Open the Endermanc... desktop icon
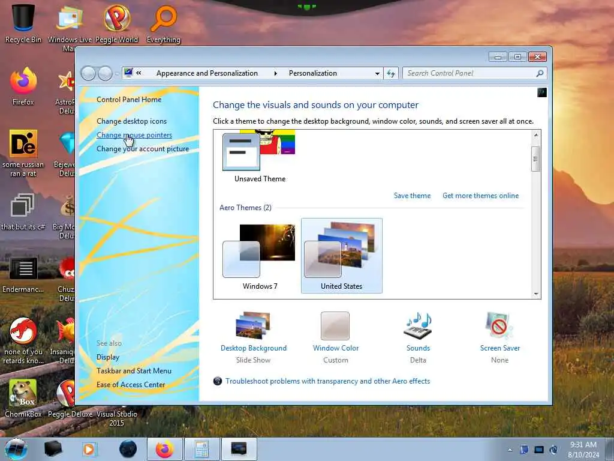The width and height of the screenshot is (614, 461). (23, 274)
